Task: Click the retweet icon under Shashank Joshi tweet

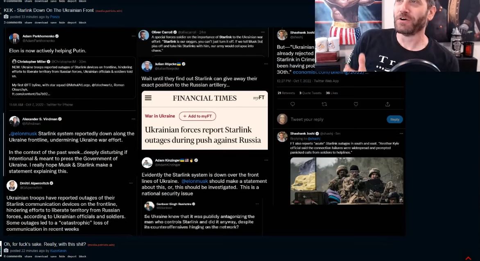Action: coord(324,104)
